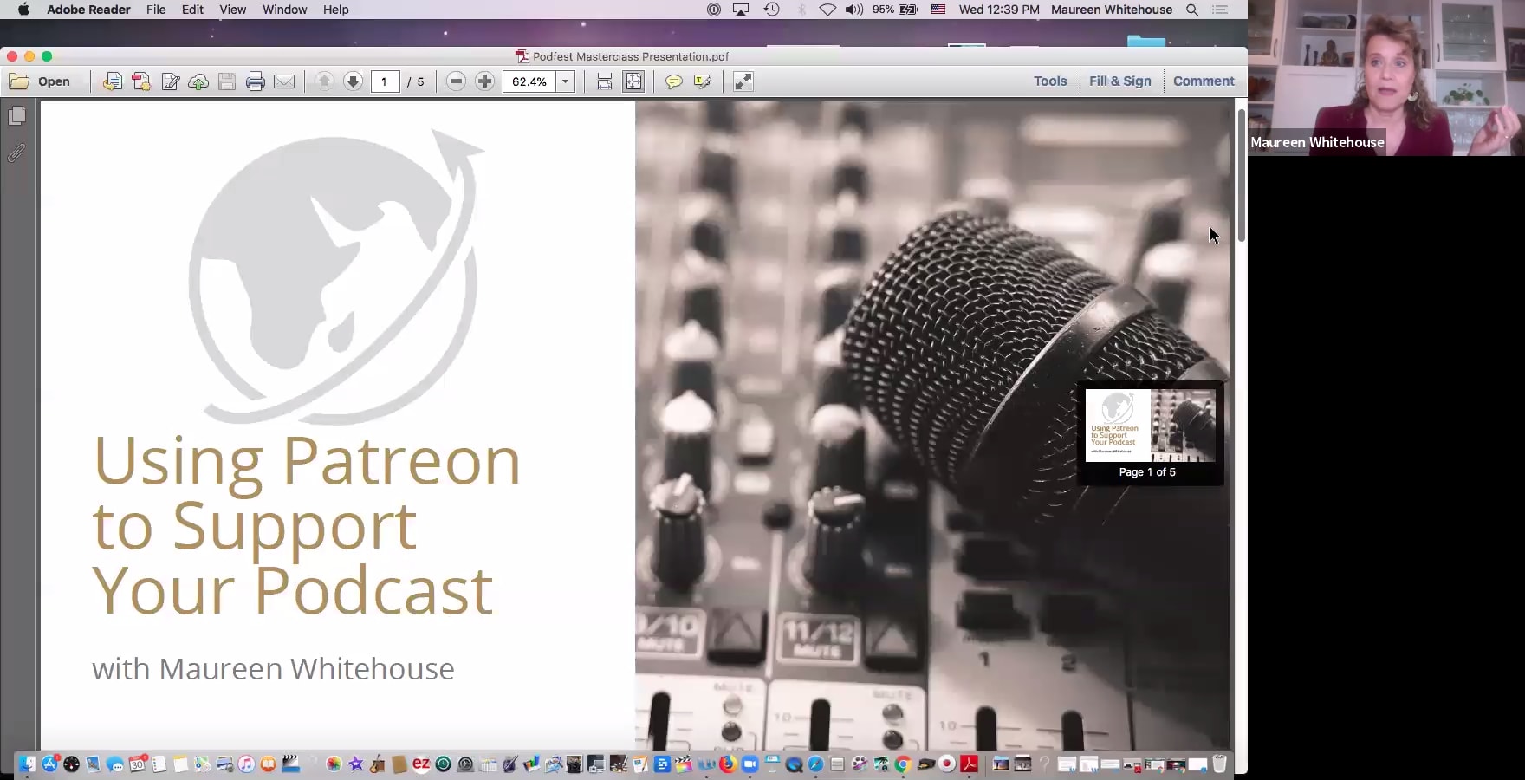Launch Firefox from the dock
The image size is (1525, 780).
pos(728,764)
